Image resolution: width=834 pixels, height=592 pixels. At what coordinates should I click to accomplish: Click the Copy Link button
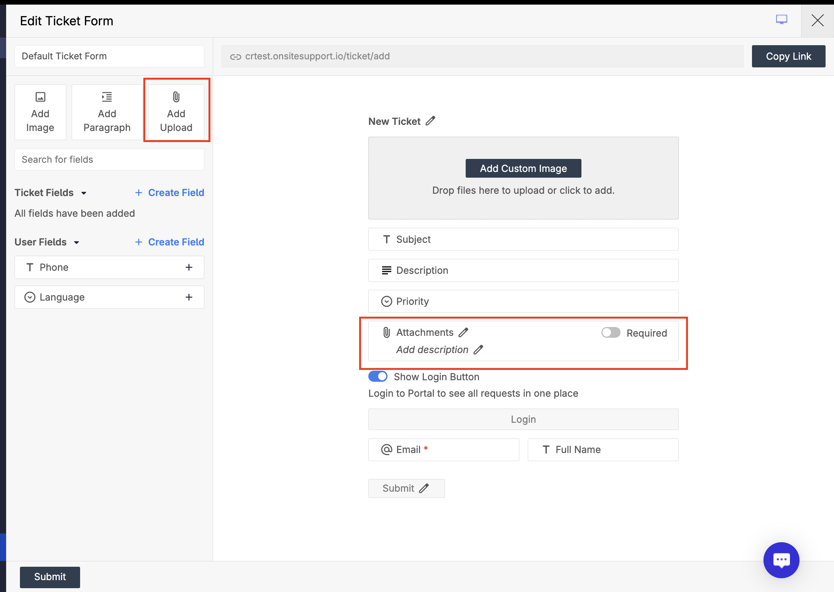click(x=788, y=56)
